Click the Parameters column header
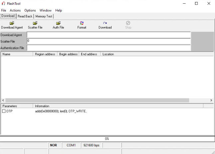Image resolution: width=215 pixels, height=154 pixels. tap(17, 106)
